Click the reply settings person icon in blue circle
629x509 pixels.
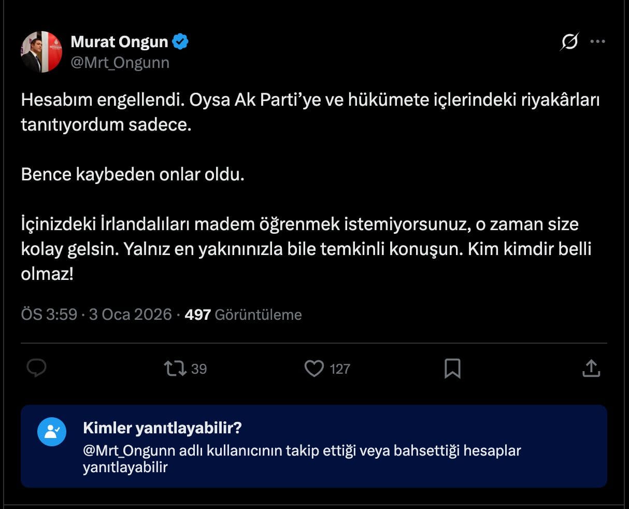tap(51, 432)
